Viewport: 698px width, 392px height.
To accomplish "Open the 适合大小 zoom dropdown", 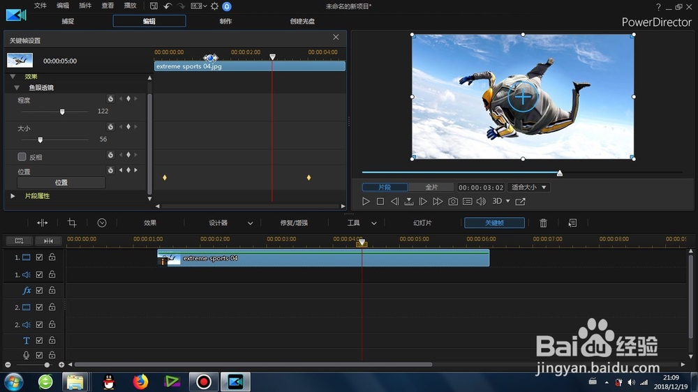I will tap(529, 188).
